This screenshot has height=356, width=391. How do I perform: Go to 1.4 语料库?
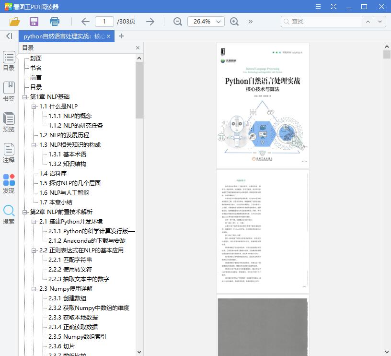click(53, 174)
